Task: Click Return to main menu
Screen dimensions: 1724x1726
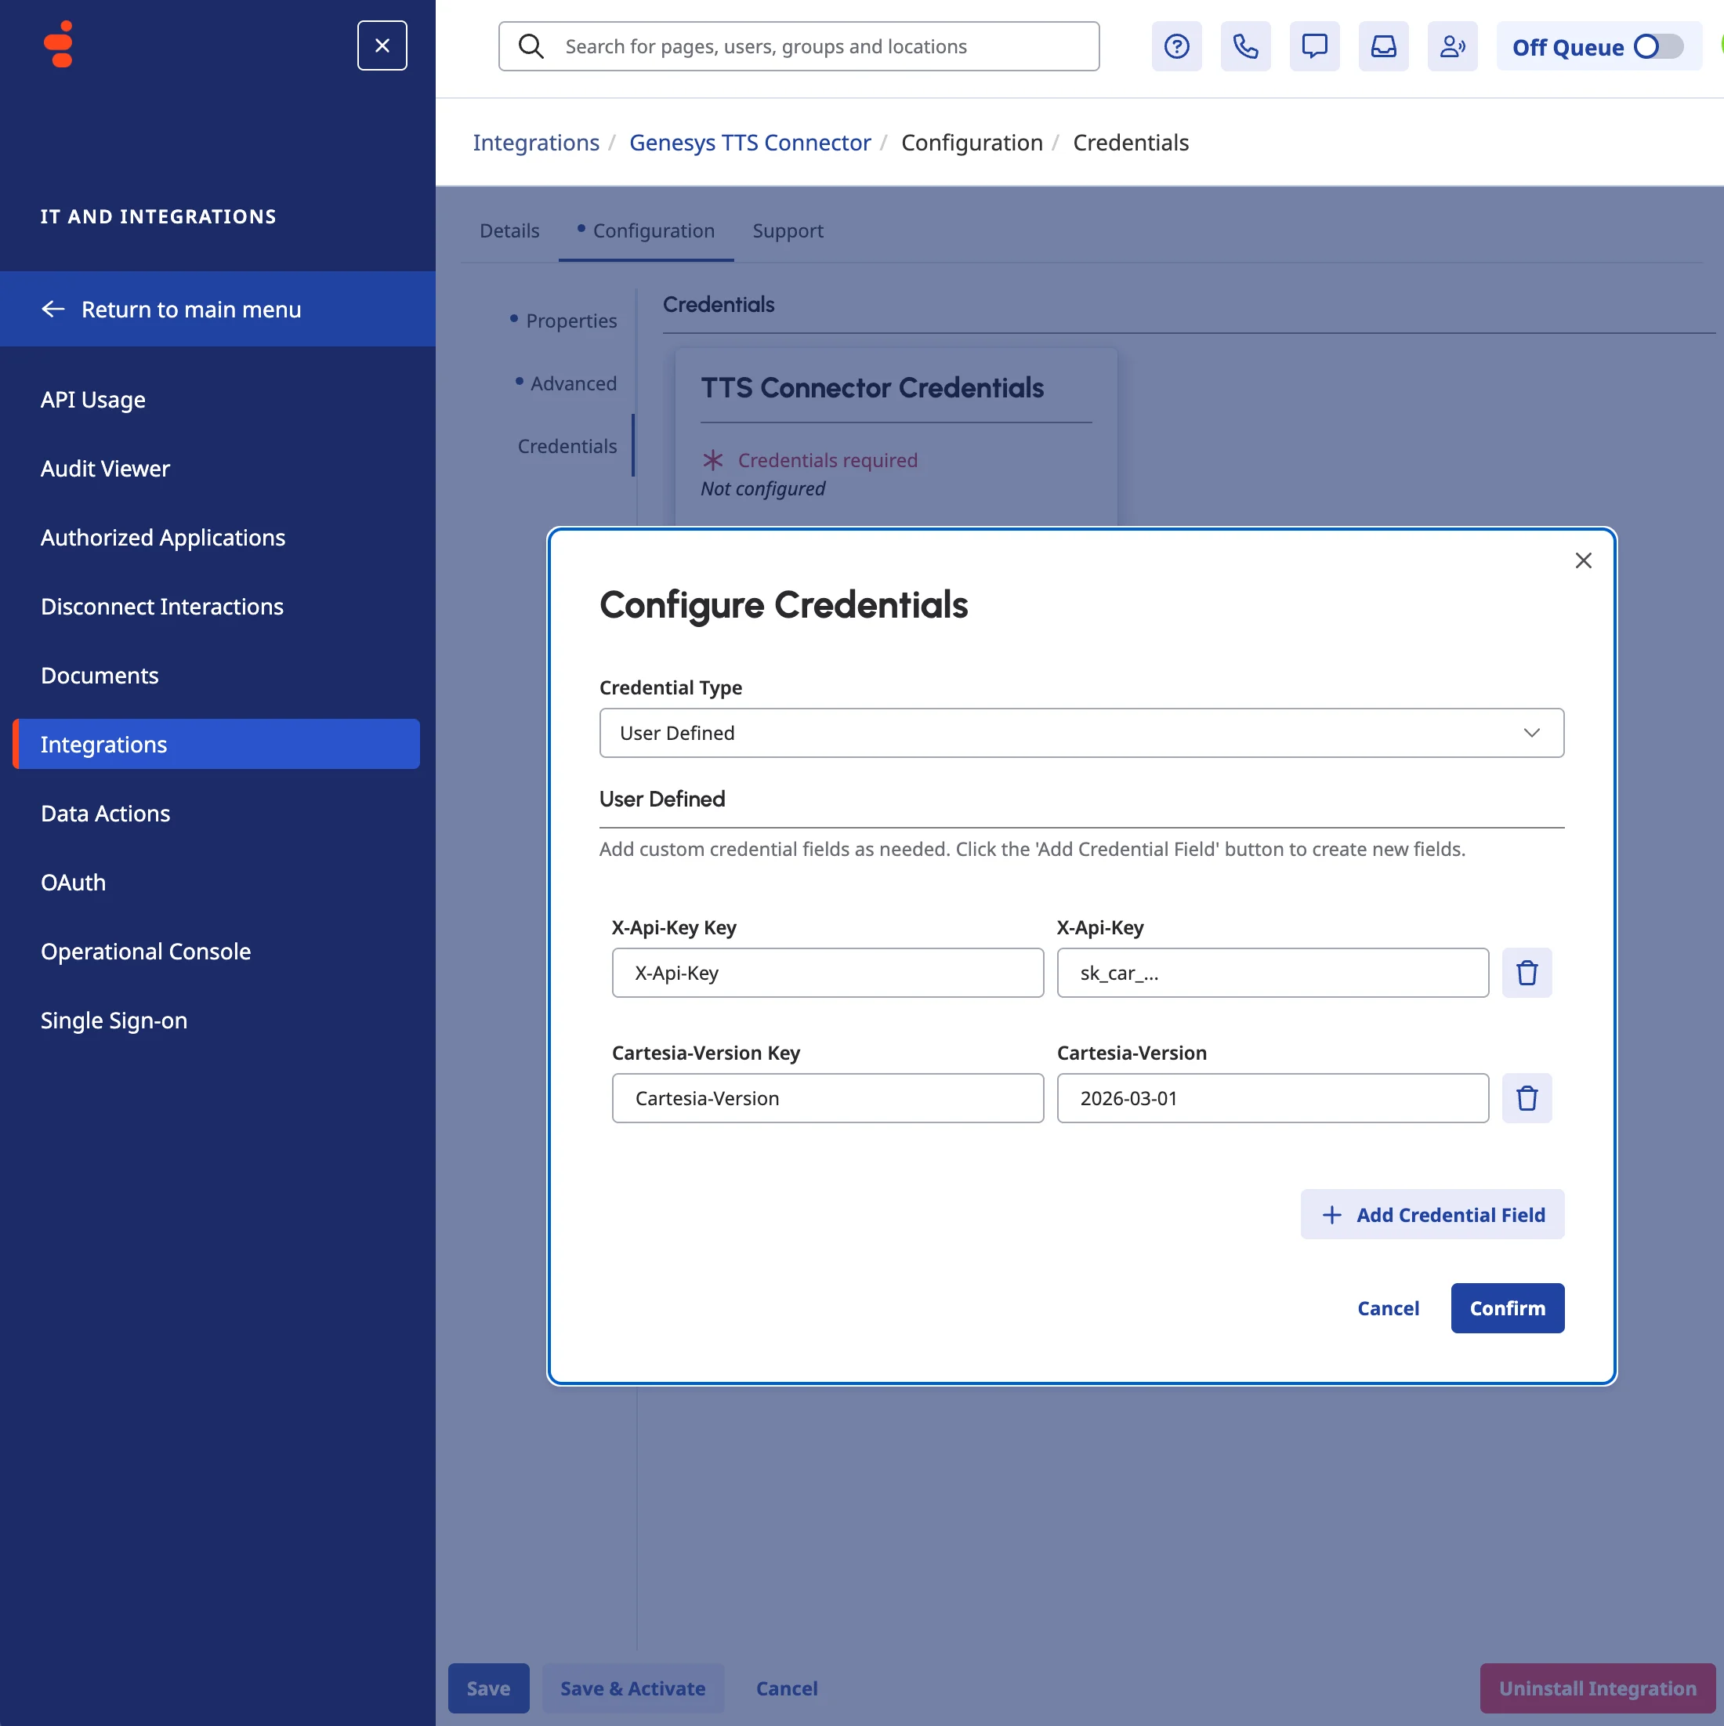Action: pyautogui.click(x=218, y=309)
